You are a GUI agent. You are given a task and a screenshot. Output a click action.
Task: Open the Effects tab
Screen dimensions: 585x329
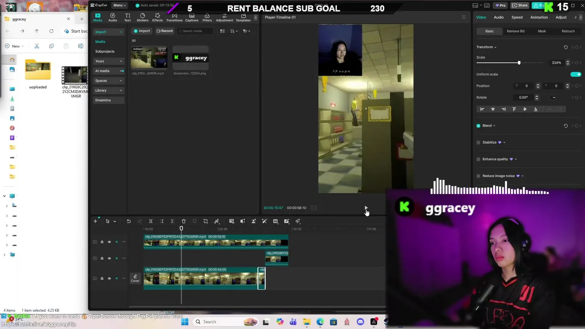tap(157, 17)
